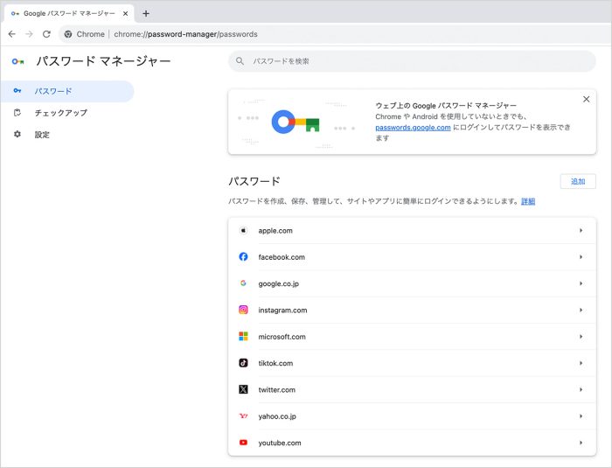Click the Microsoft logo icon in list

(x=243, y=337)
